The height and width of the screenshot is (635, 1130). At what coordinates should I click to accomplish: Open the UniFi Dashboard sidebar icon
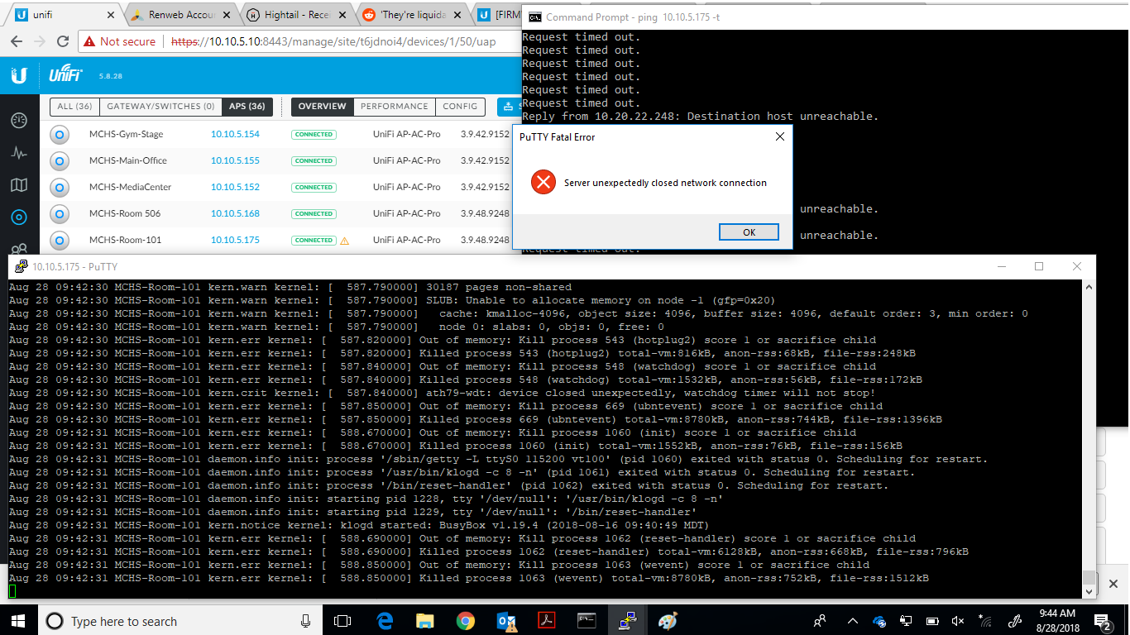[x=18, y=121]
